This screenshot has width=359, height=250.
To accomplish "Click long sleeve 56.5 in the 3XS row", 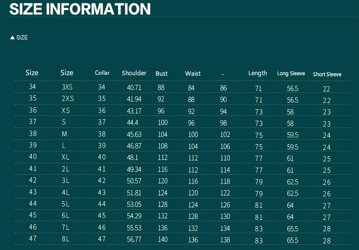I will click(292, 89).
